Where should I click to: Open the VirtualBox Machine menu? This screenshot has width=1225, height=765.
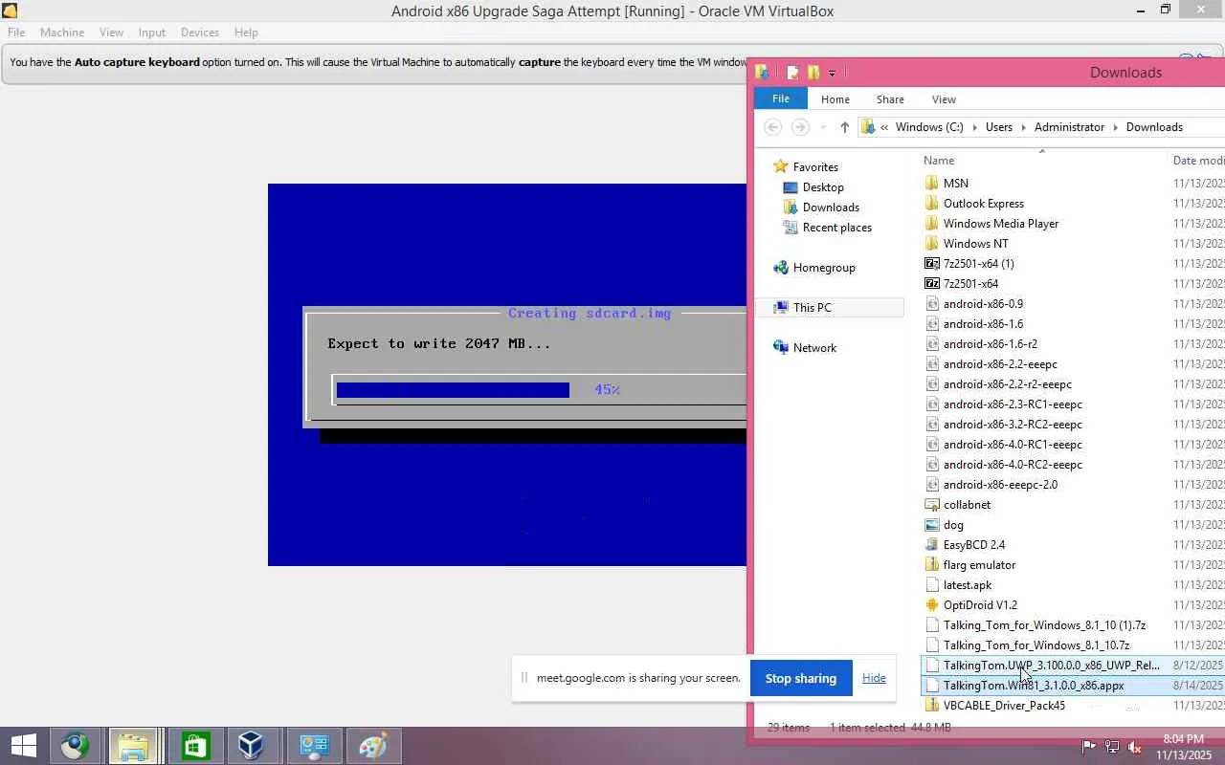[62, 33]
